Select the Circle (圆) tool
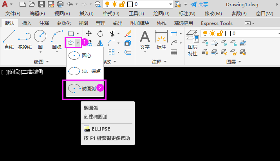 [x=40, y=40]
